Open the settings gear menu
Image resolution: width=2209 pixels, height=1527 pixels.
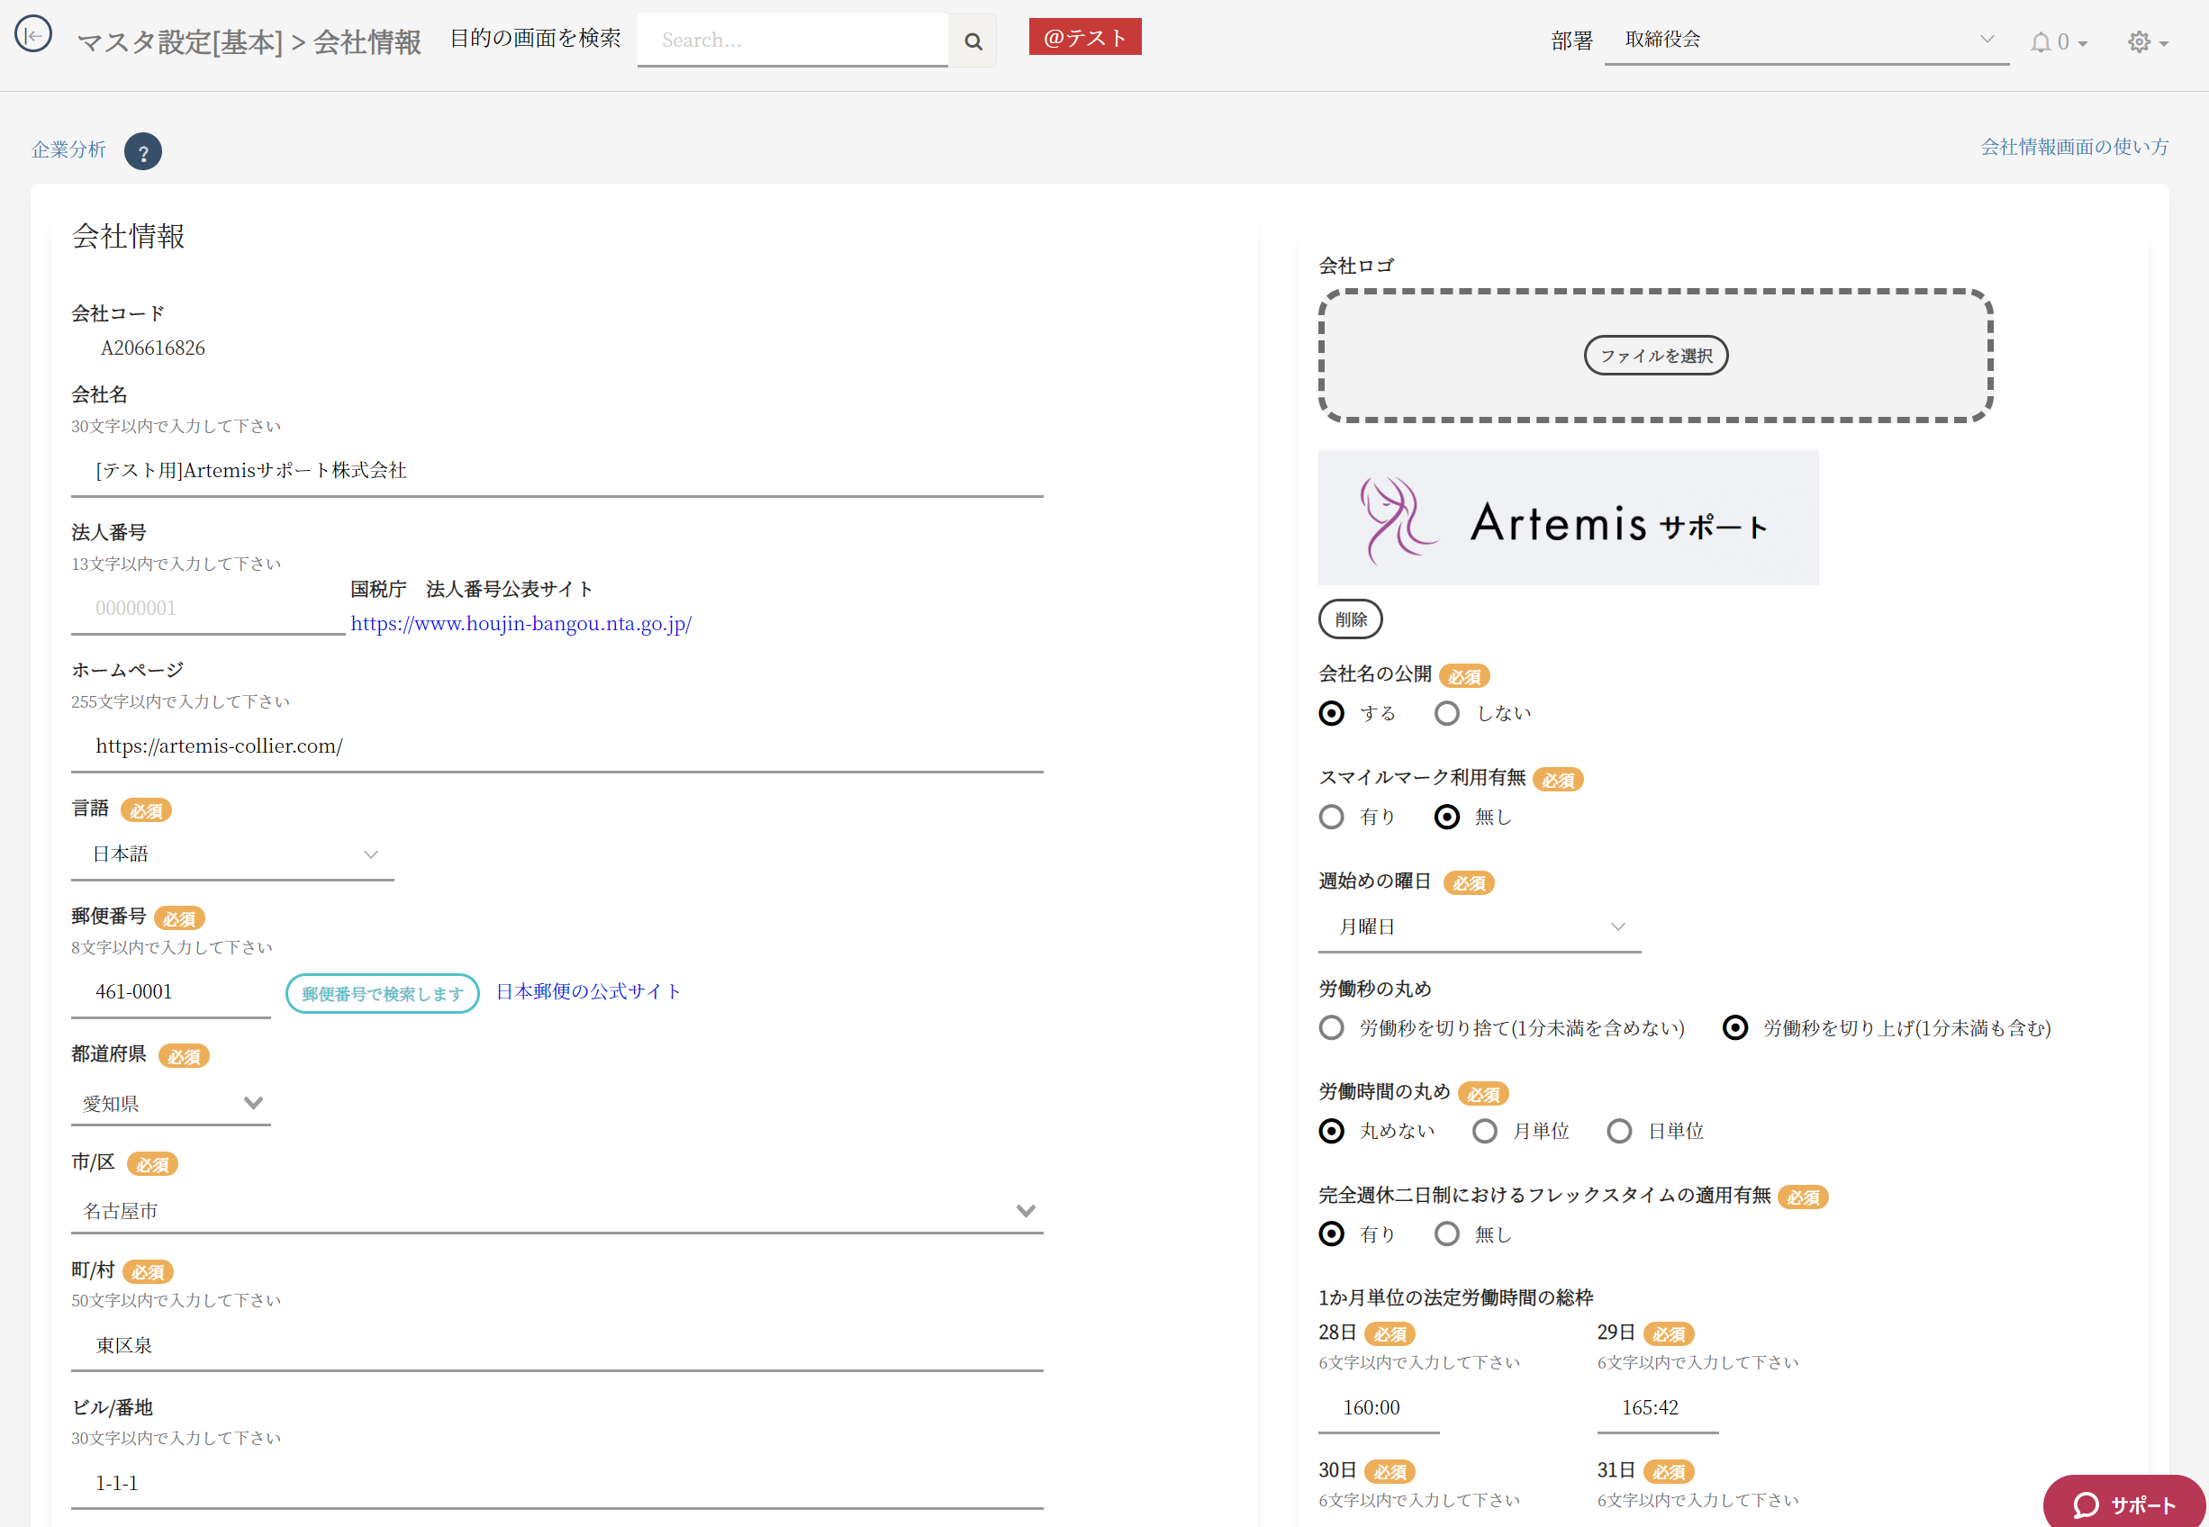[x=2139, y=42]
